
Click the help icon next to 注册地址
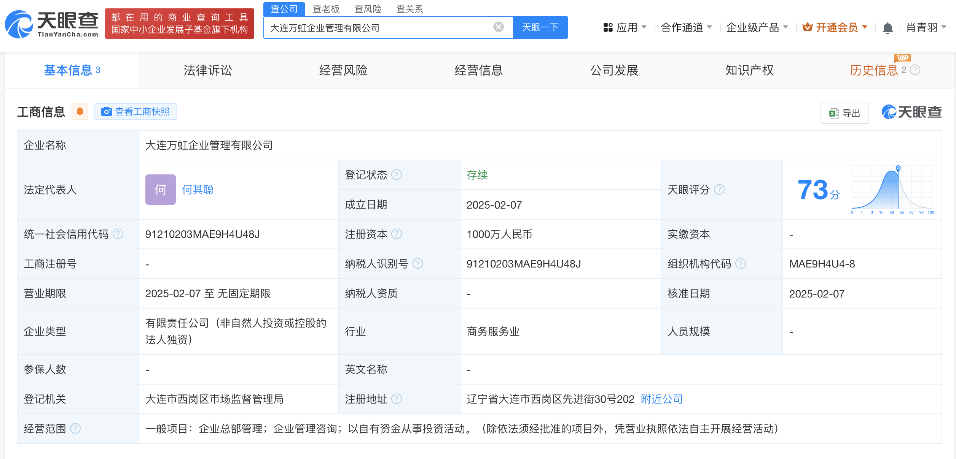(397, 399)
